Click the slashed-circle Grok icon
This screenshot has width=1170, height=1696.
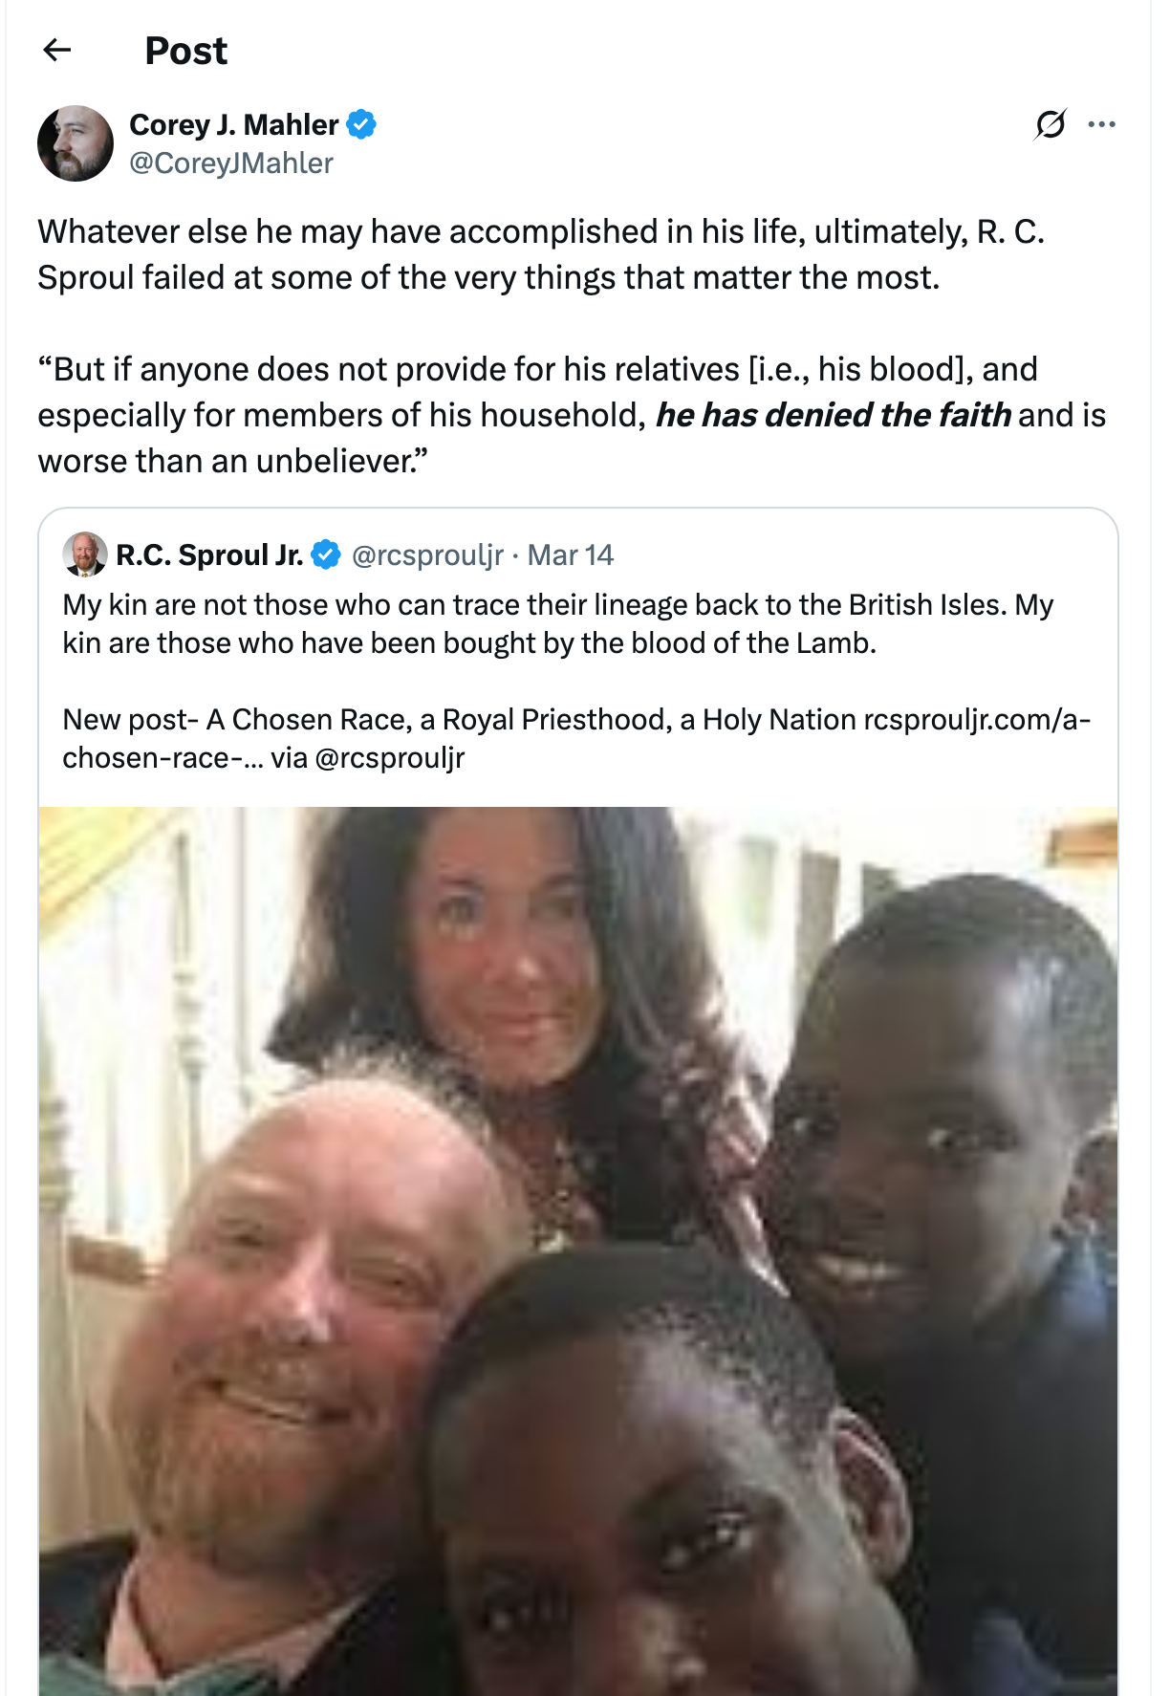[x=1050, y=124]
